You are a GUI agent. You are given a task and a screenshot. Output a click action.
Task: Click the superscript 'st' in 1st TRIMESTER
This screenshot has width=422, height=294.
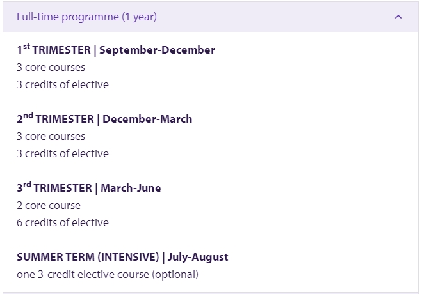pos(26,47)
